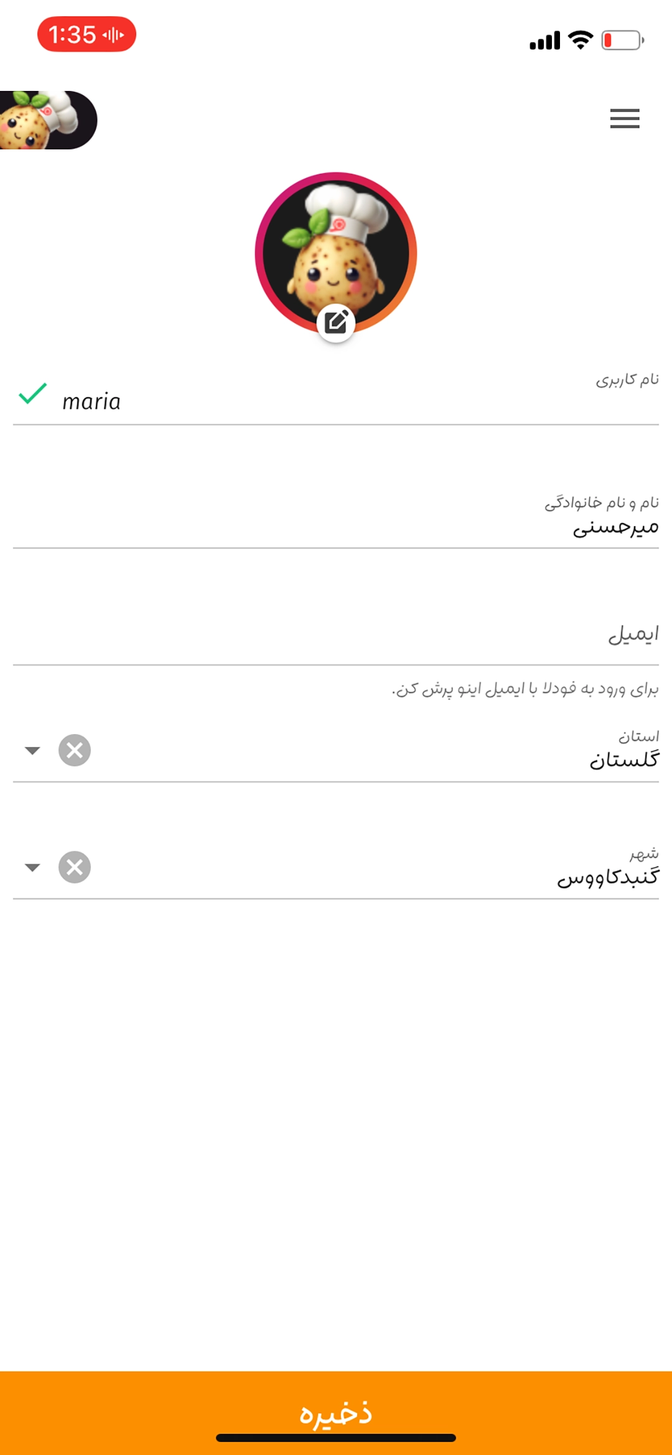Open the hamburger menu

coord(625,118)
